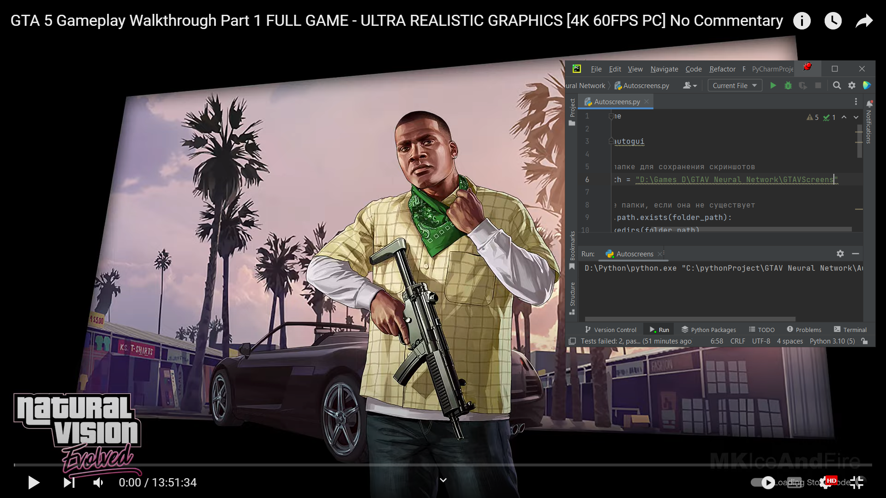Open Run panel settings gear

click(x=840, y=254)
